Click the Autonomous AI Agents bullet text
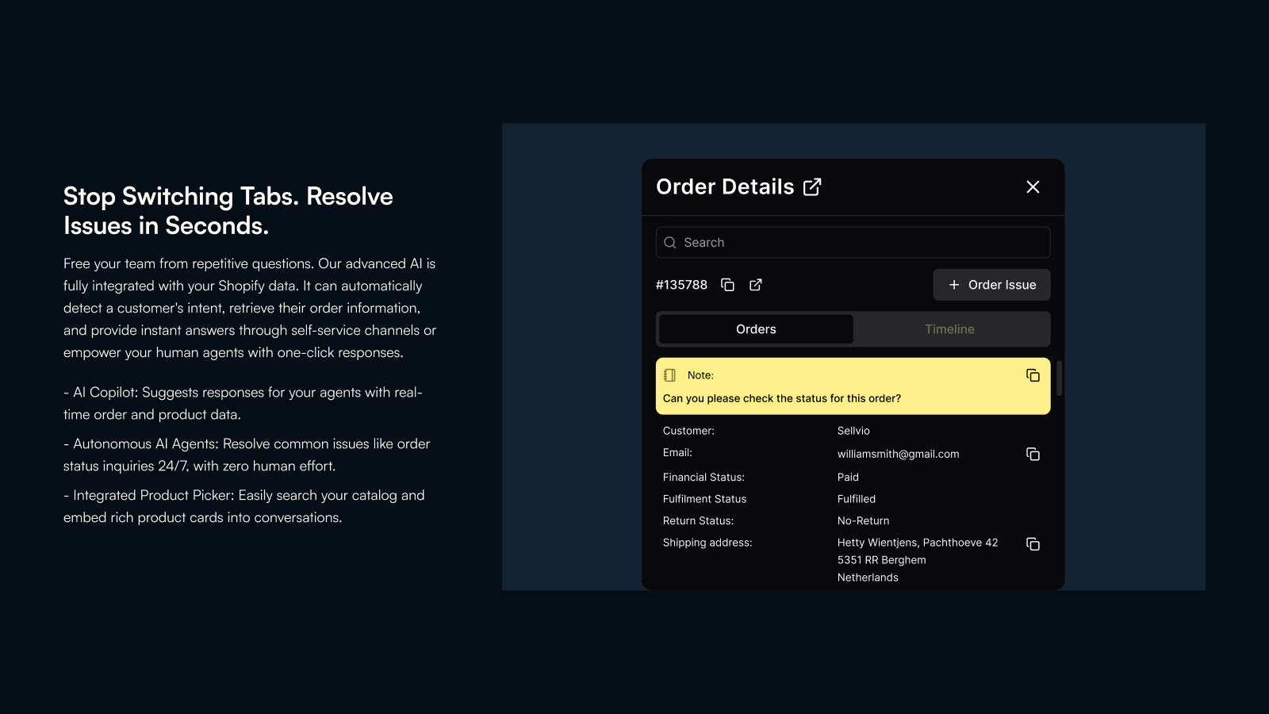Image resolution: width=1269 pixels, height=714 pixels. click(x=247, y=455)
